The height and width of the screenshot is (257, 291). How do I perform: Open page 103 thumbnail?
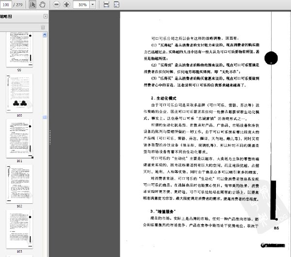(x=19, y=229)
